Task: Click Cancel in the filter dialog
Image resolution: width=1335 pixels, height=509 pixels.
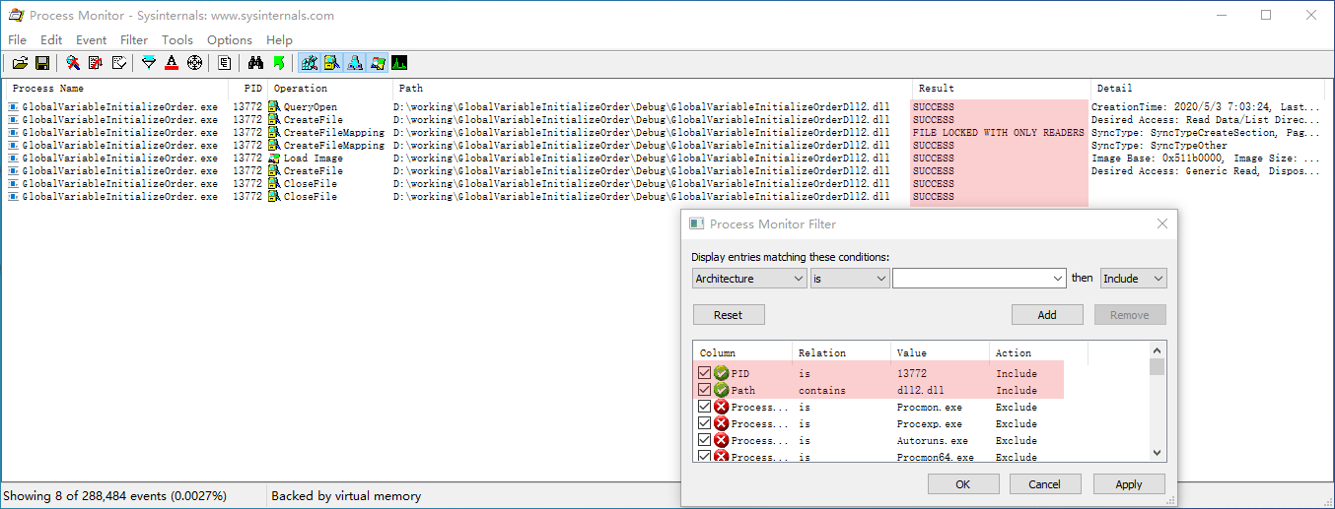Action: (1044, 484)
